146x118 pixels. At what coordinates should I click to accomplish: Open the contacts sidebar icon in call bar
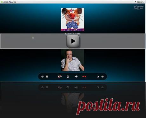coord(43,77)
